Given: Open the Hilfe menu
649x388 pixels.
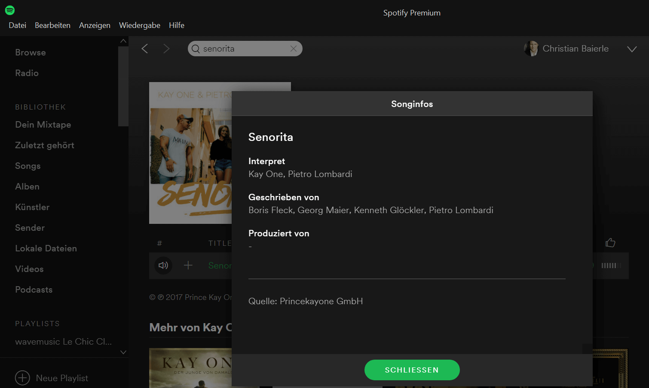Looking at the screenshot, I should [x=177, y=25].
